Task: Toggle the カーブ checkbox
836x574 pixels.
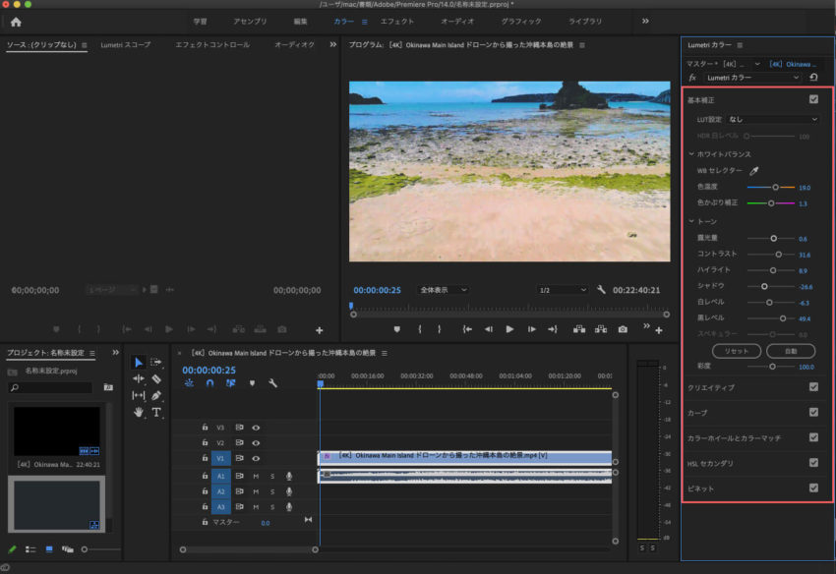Action: point(813,412)
